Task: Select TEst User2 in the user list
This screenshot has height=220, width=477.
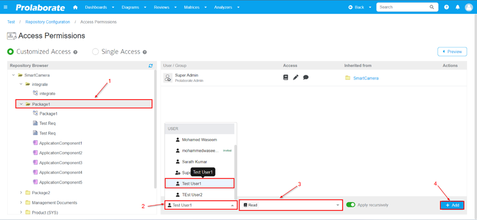Action: pos(199,195)
